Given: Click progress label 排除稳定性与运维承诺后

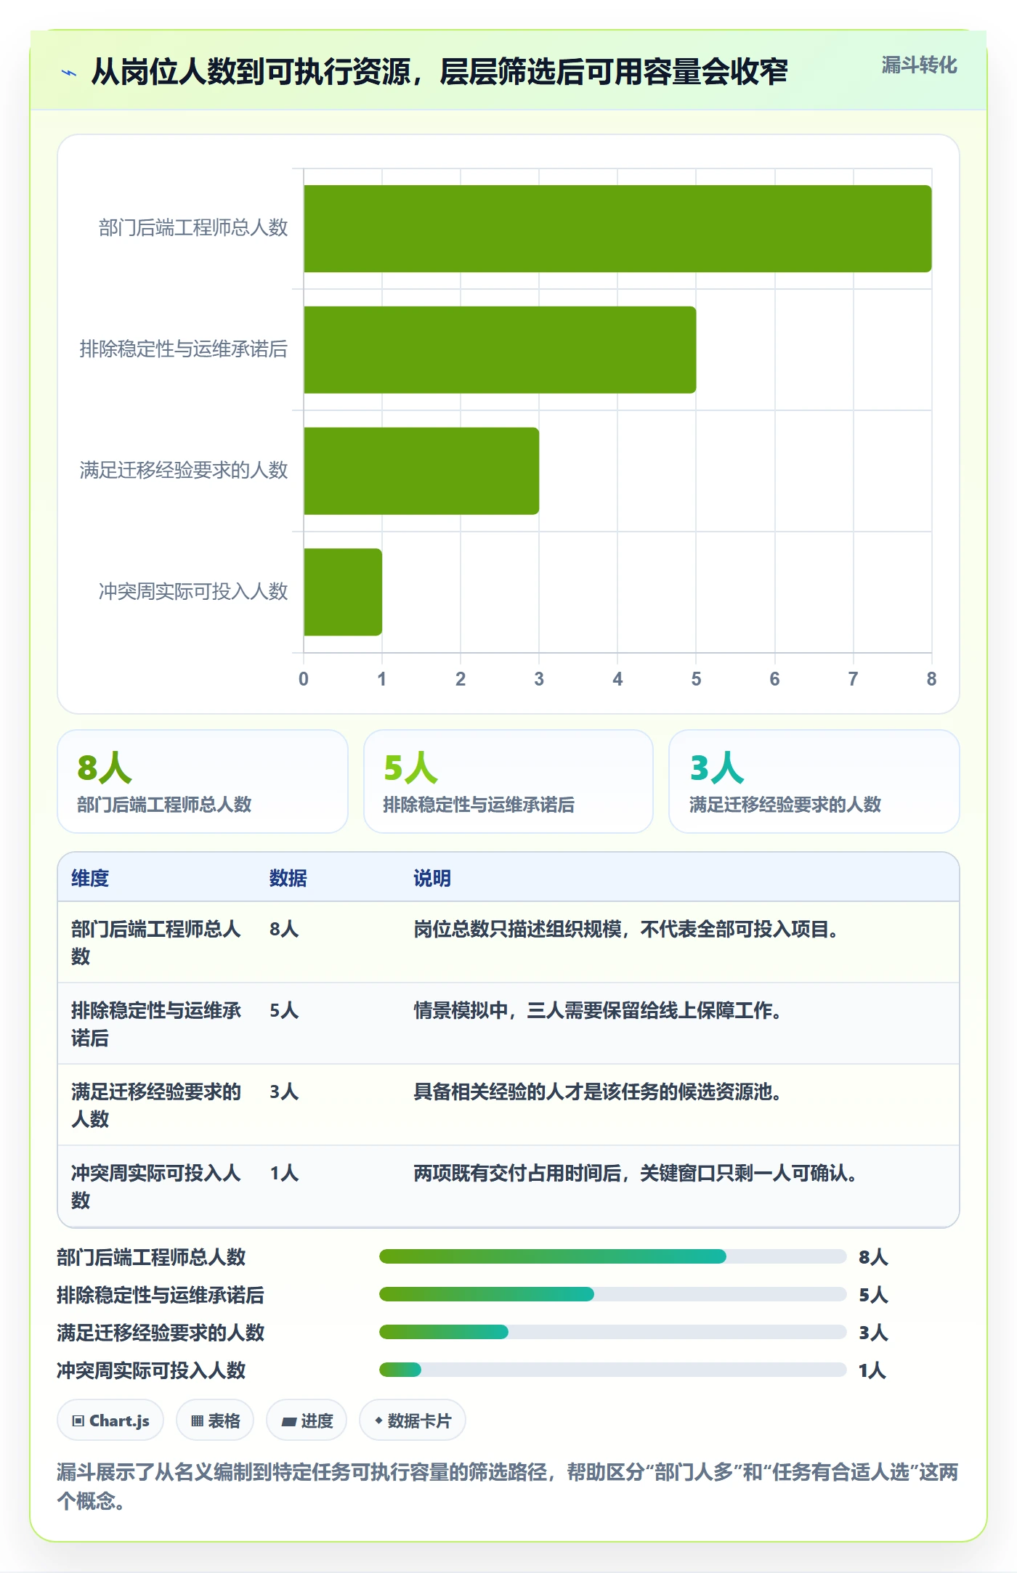Looking at the screenshot, I should (x=161, y=1295).
